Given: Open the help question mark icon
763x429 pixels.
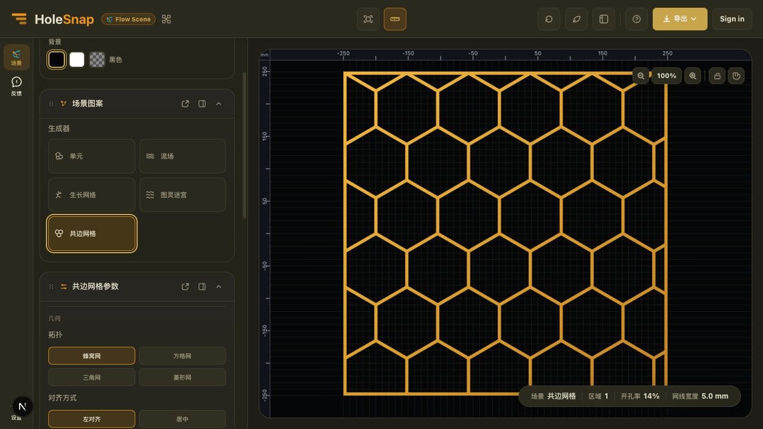Looking at the screenshot, I should 637,19.
